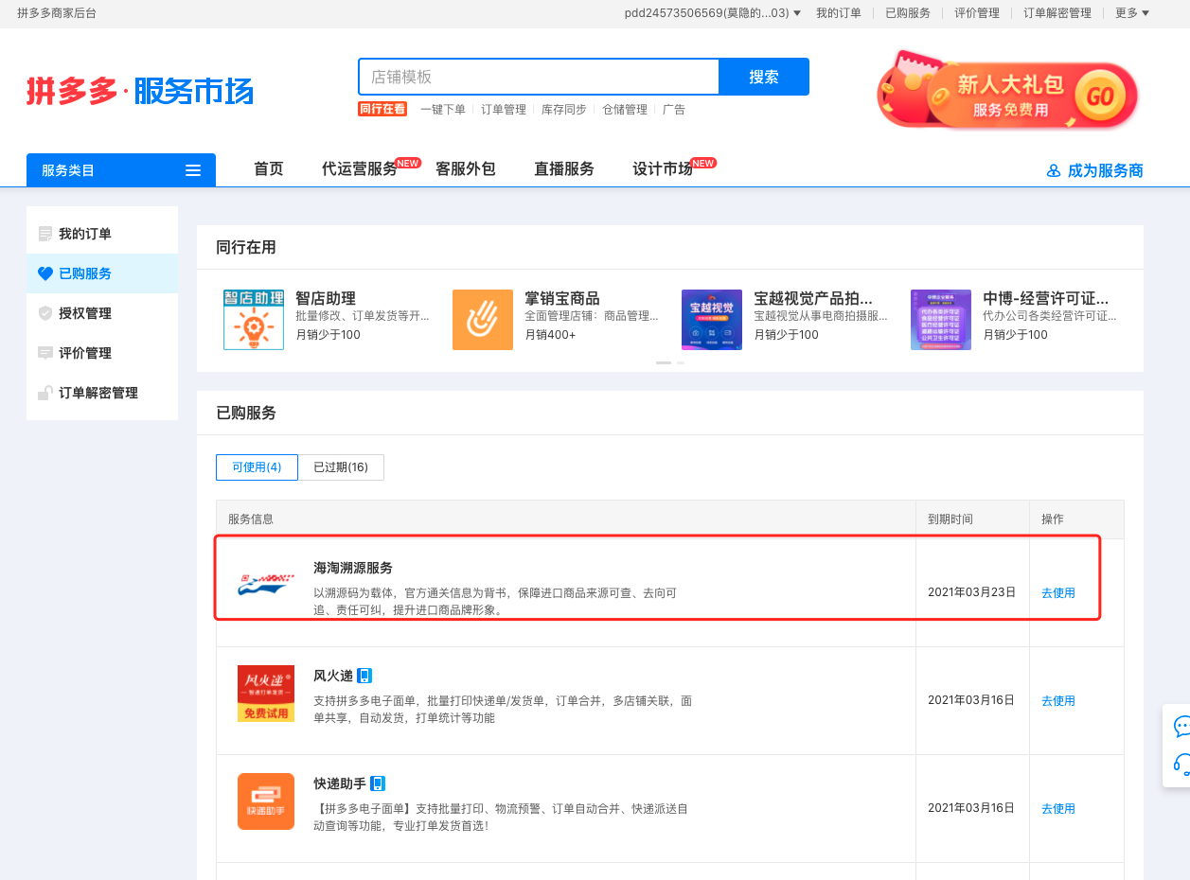
Task: Click the 拼多多商家后台 link at top left
Action: pos(57,13)
